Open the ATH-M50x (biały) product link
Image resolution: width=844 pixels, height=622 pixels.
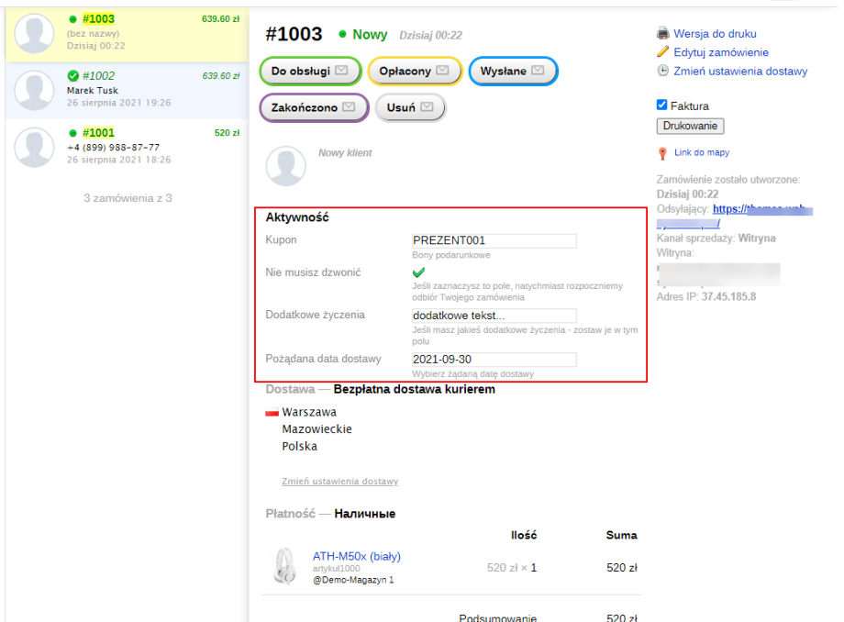point(356,556)
